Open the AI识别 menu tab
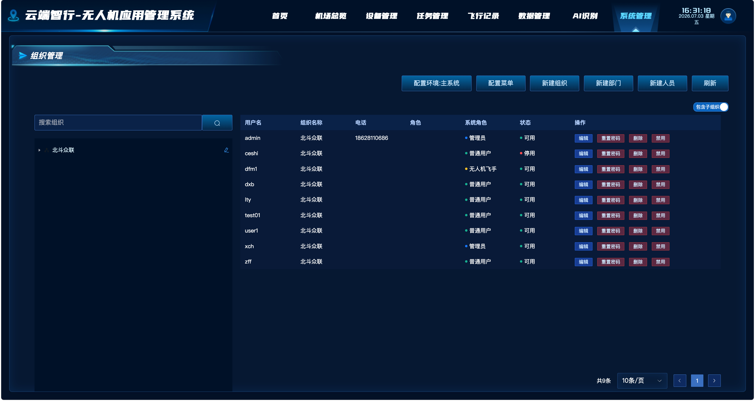The image size is (755, 401). pos(585,16)
